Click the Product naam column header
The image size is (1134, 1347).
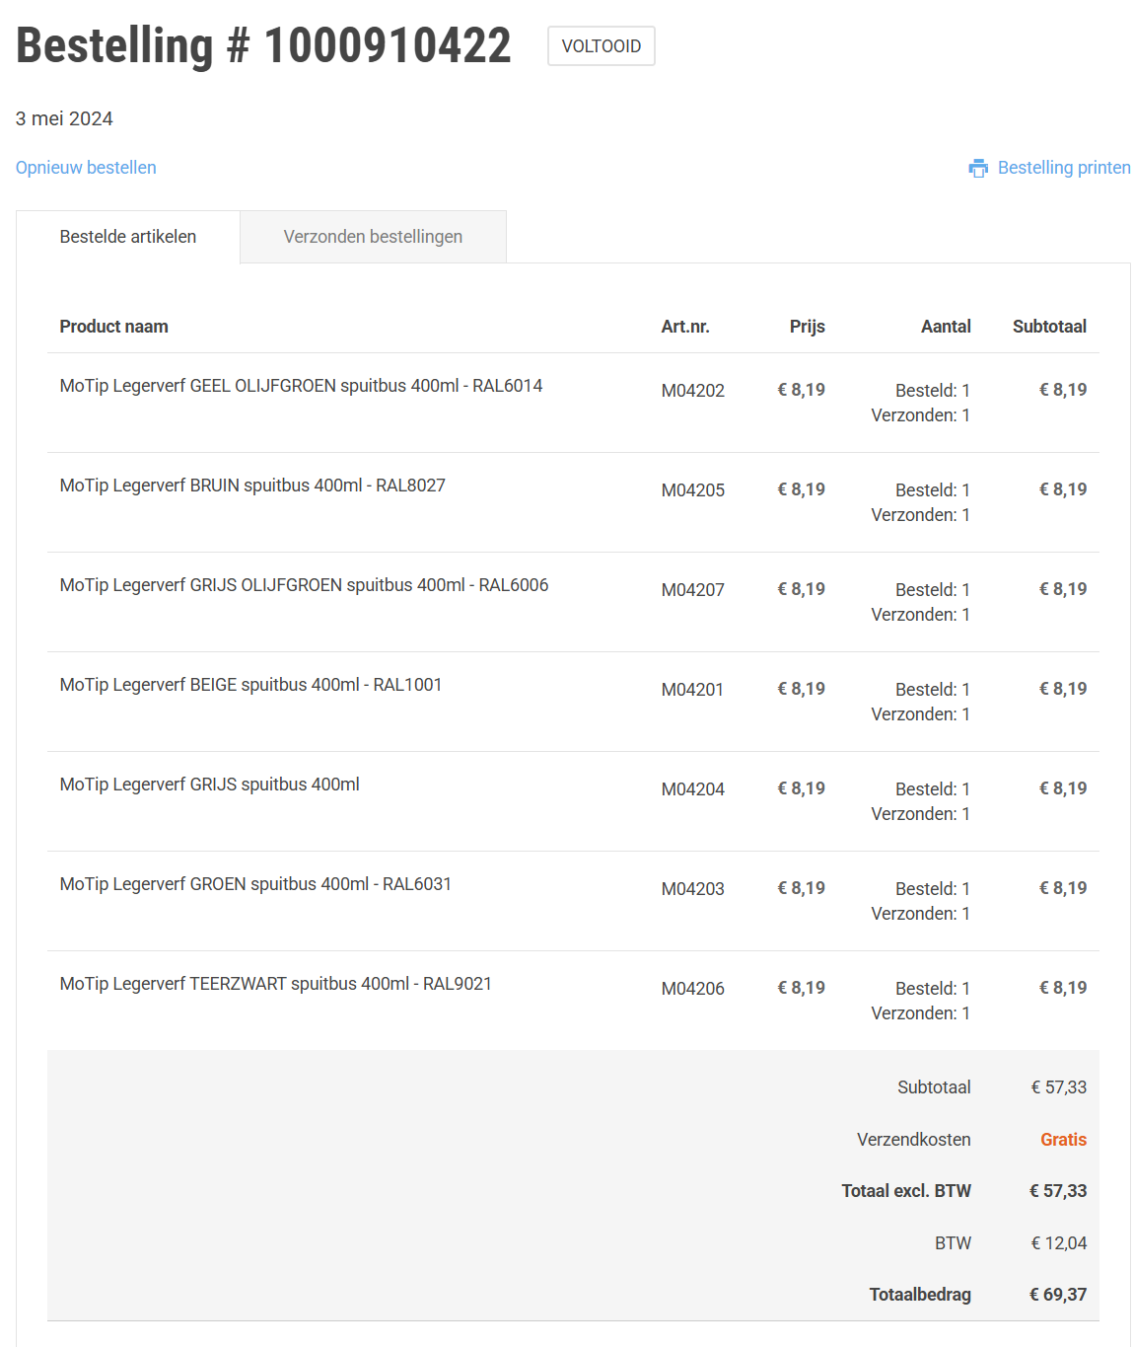point(114,327)
